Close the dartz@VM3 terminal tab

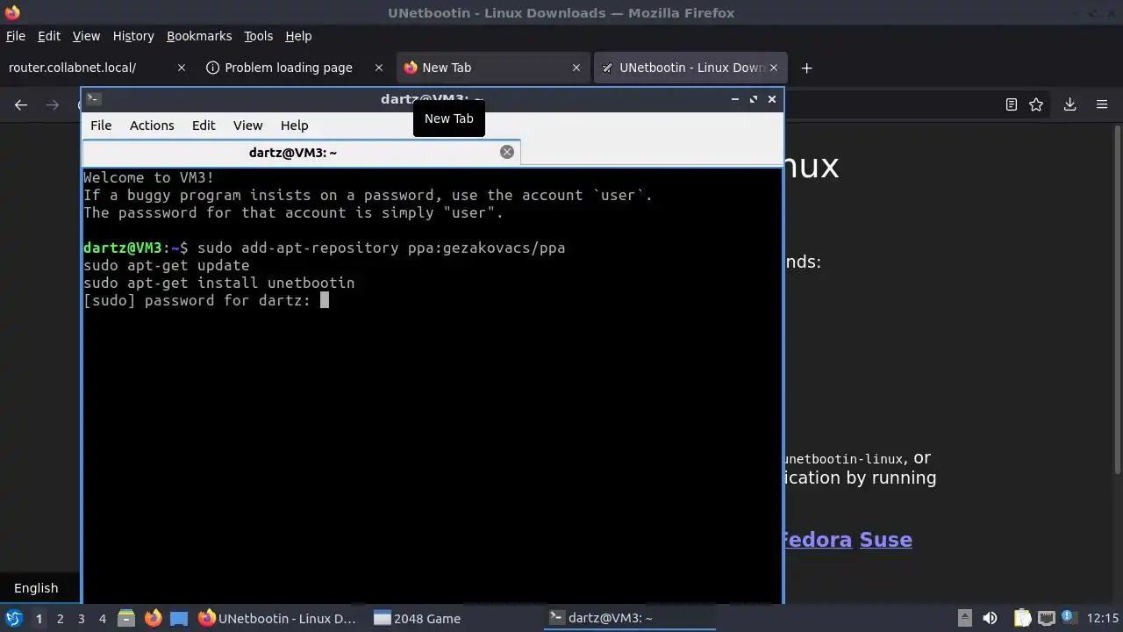[506, 152]
